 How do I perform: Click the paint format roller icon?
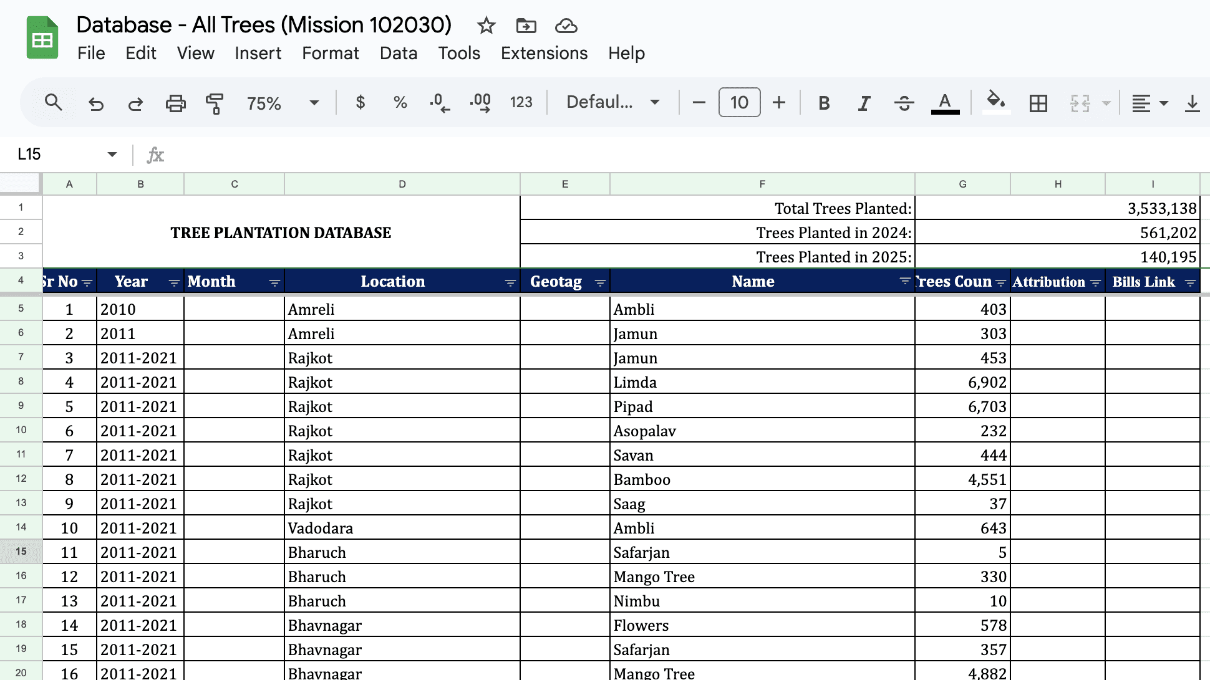click(x=215, y=103)
